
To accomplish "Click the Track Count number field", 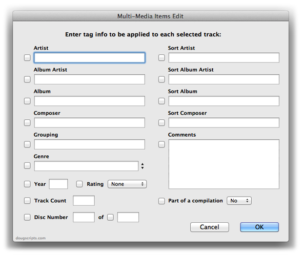I will click(84, 201).
